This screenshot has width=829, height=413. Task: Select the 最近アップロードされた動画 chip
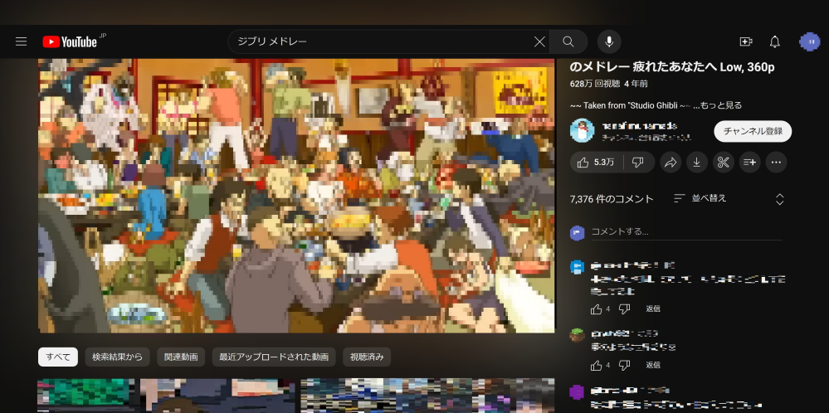(274, 357)
